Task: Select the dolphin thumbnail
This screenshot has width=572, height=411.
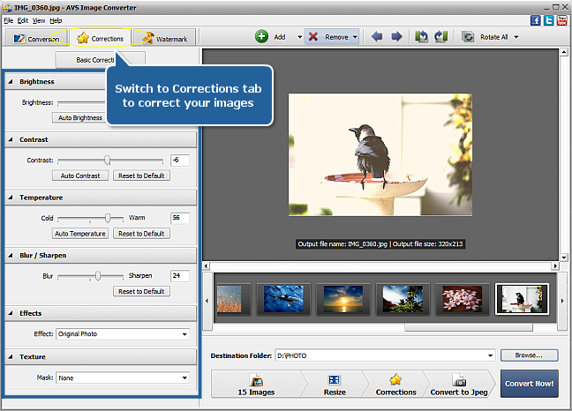Action: point(283,299)
